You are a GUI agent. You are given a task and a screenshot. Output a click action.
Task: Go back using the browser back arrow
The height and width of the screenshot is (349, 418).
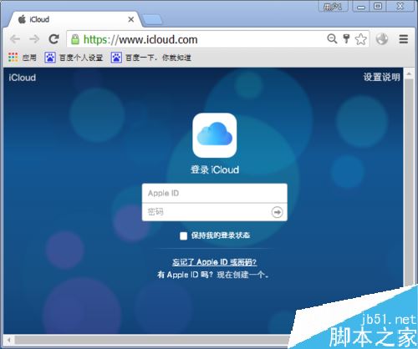pos(15,39)
